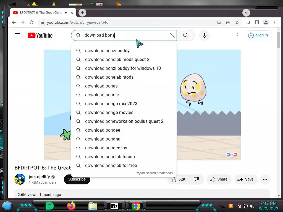Subscribe to jacknjellify
The width and height of the screenshot is (283, 212).
[77, 179]
